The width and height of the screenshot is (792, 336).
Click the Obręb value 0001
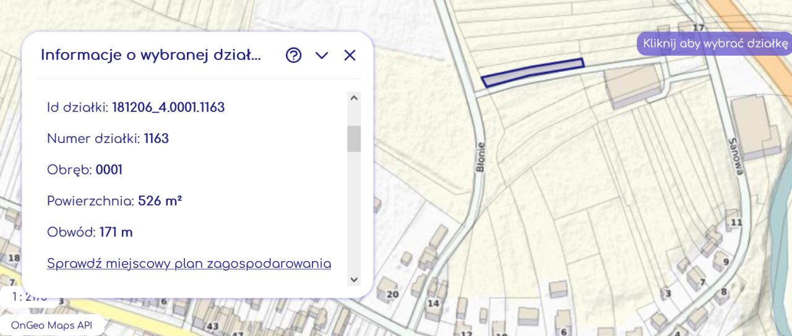109,170
